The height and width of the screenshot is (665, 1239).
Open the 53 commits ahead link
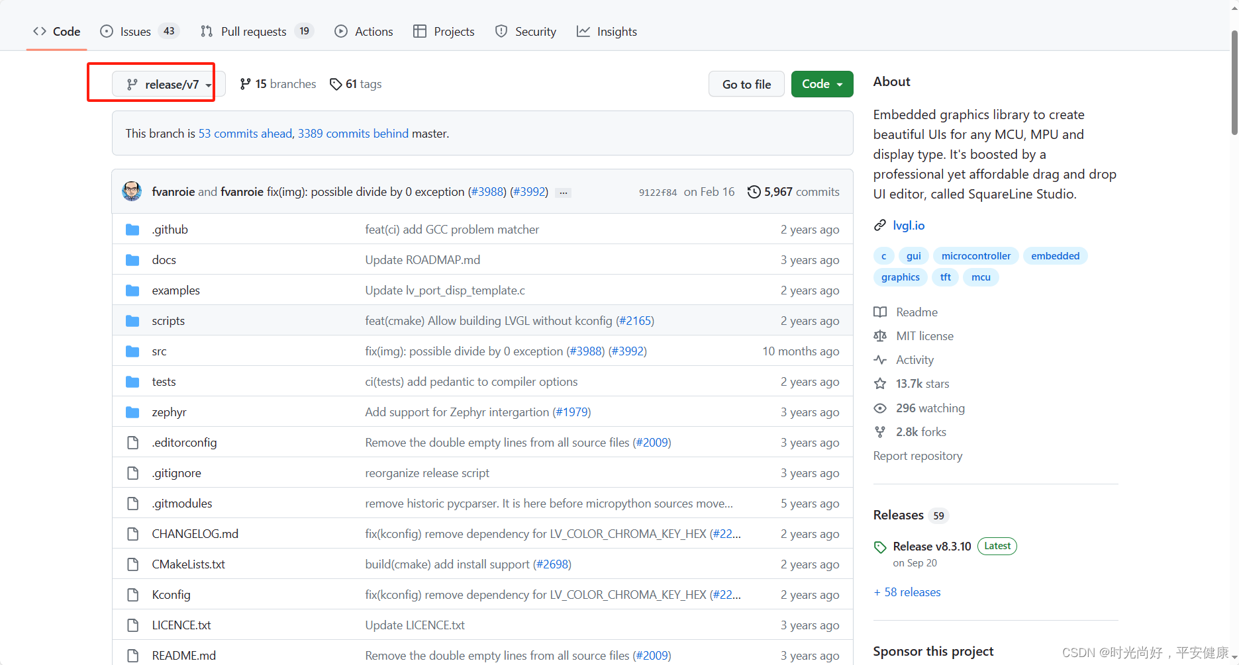(245, 134)
